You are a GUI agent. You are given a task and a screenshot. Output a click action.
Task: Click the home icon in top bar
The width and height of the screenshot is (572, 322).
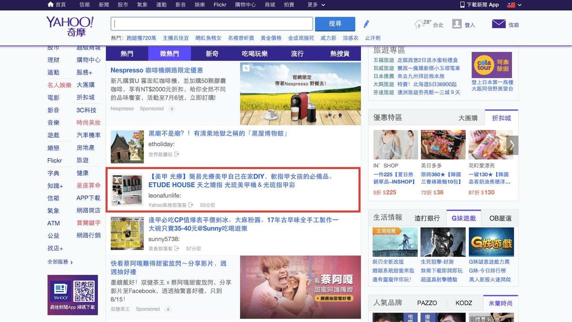tap(51, 5)
